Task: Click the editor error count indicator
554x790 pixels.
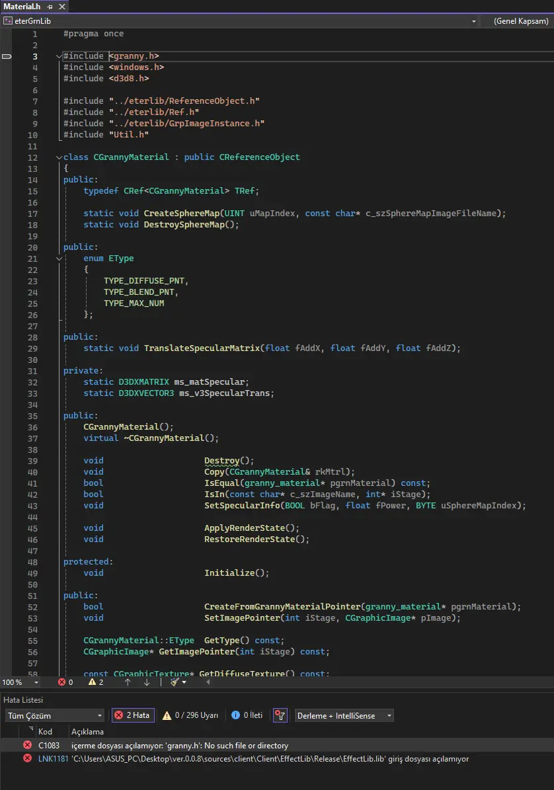Action: [x=65, y=682]
